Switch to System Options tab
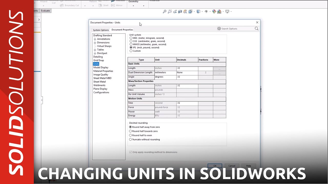328x184 pixels. click(x=101, y=30)
